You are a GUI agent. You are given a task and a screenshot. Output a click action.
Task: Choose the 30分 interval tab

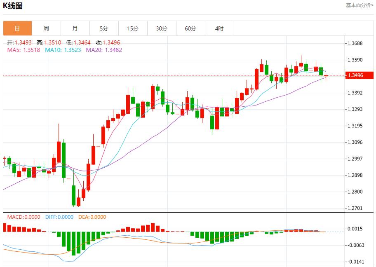click(x=162, y=28)
